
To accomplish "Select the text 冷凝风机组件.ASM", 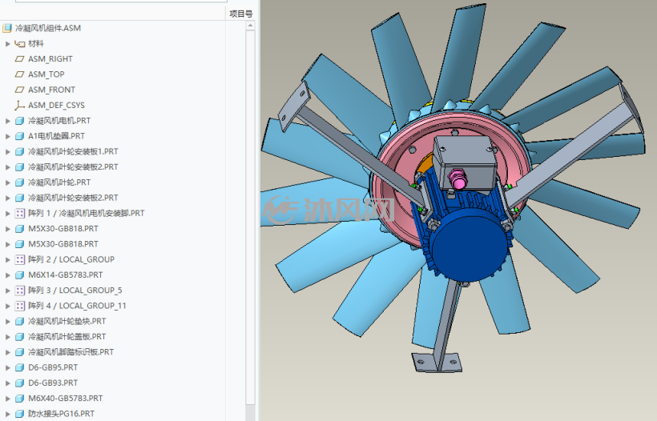I will click(x=48, y=29).
